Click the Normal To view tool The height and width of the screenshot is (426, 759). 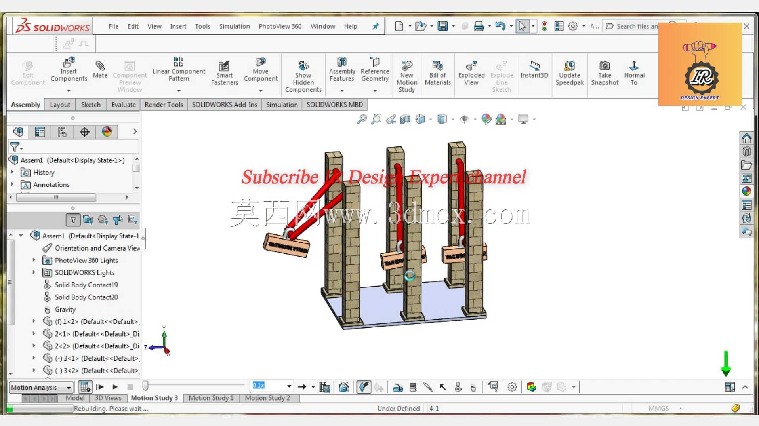[x=634, y=73]
